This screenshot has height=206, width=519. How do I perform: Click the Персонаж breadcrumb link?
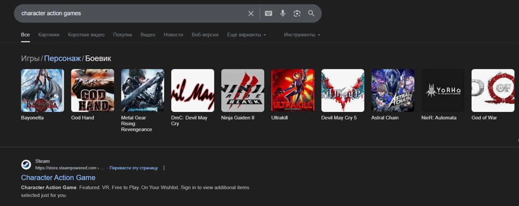coord(62,59)
